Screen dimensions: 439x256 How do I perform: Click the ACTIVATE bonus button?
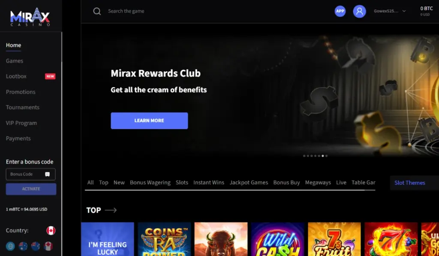(31, 189)
